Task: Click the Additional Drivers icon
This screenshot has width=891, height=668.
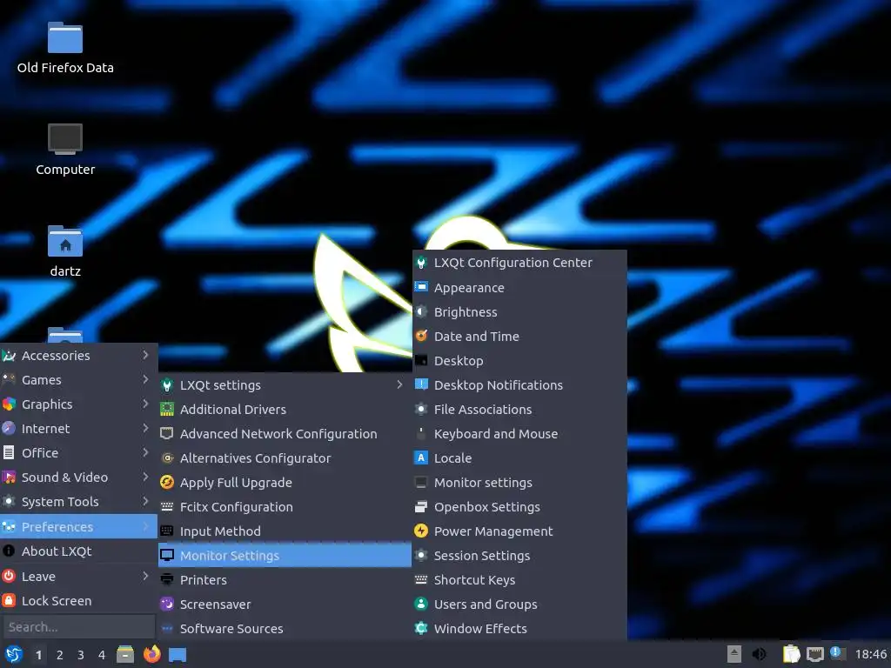Action: click(167, 409)
